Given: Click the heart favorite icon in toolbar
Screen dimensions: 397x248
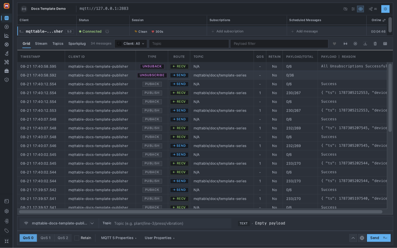Looking at the screenshot, I should click(x=334, y=44).
